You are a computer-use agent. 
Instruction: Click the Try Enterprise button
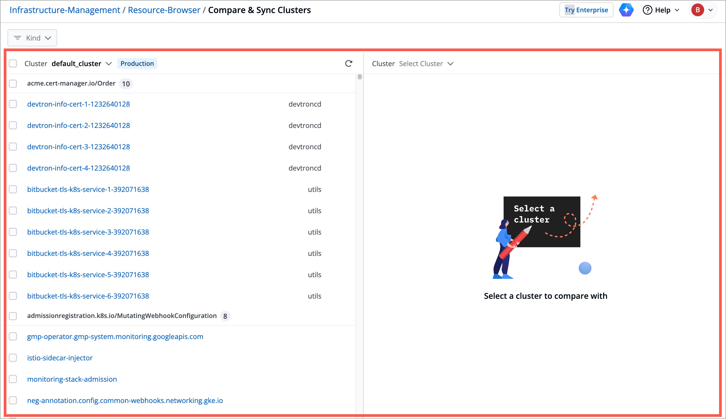point(586,10)
